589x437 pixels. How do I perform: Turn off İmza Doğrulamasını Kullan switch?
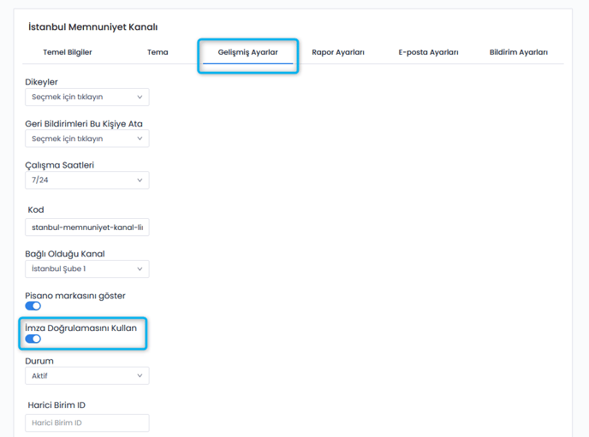coord(33,339)
